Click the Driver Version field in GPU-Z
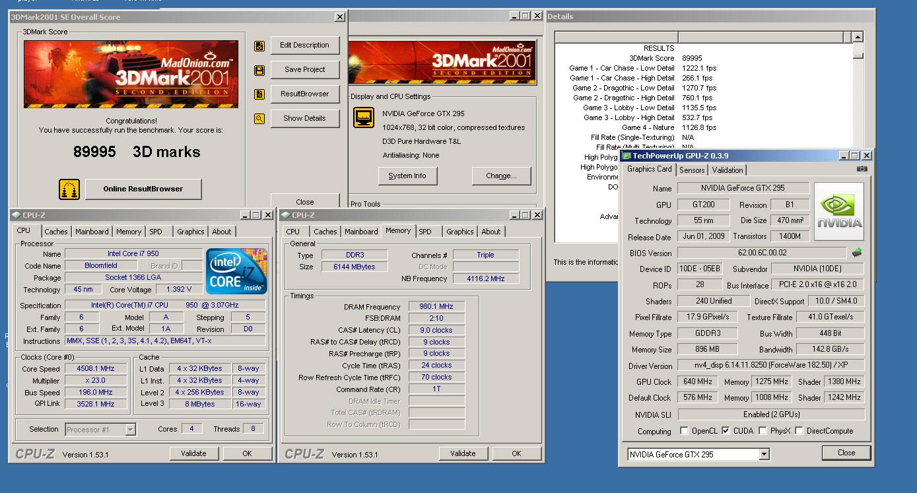The image size is (917, 493). [771, 366]
